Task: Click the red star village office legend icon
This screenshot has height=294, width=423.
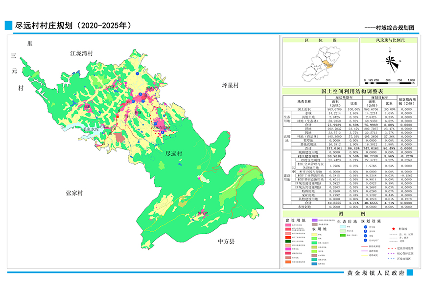Action: click(x=393, y=228)
